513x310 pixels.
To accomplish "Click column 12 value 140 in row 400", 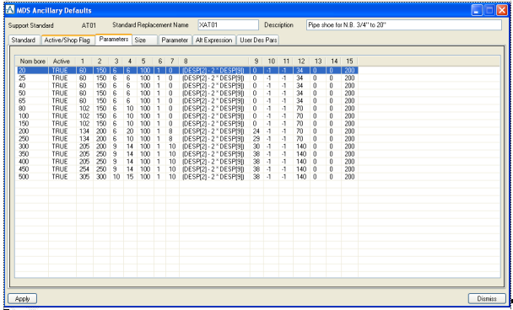I will (x=301, y=162).
